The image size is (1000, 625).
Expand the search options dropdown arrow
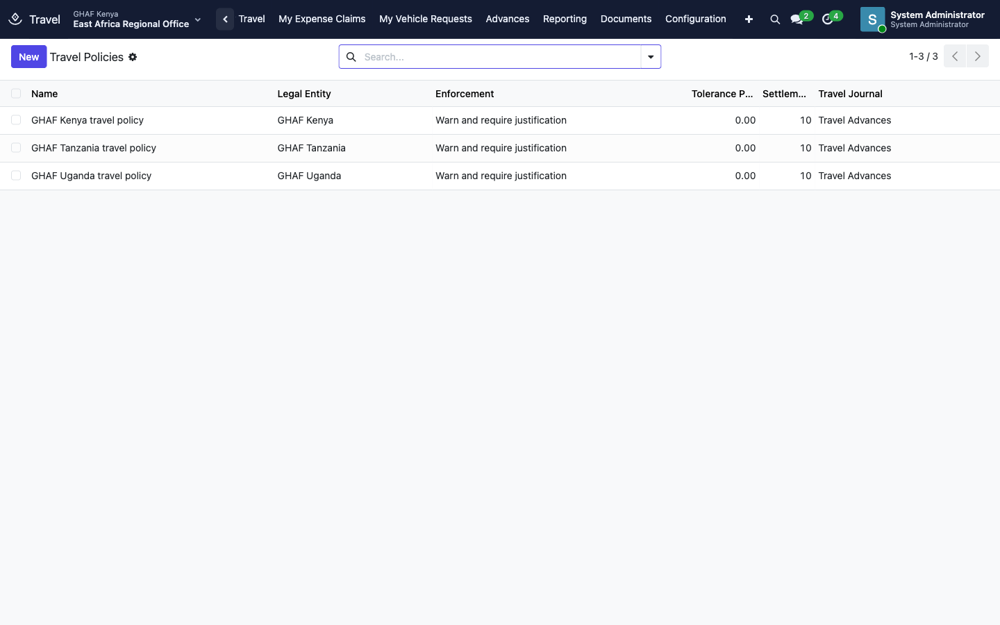coord(651,57)
